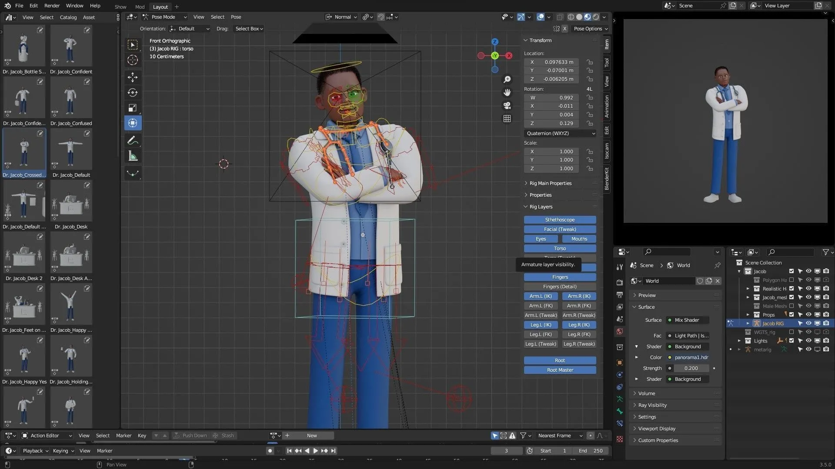The width and height of the screenshot is (835, 469).
Task: Select the Move tool in the viewport toolbar
Action: 132,77
